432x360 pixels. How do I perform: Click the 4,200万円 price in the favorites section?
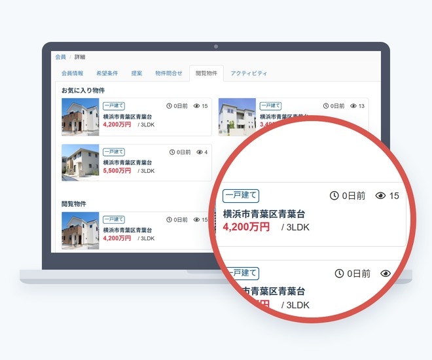[117, 124]
